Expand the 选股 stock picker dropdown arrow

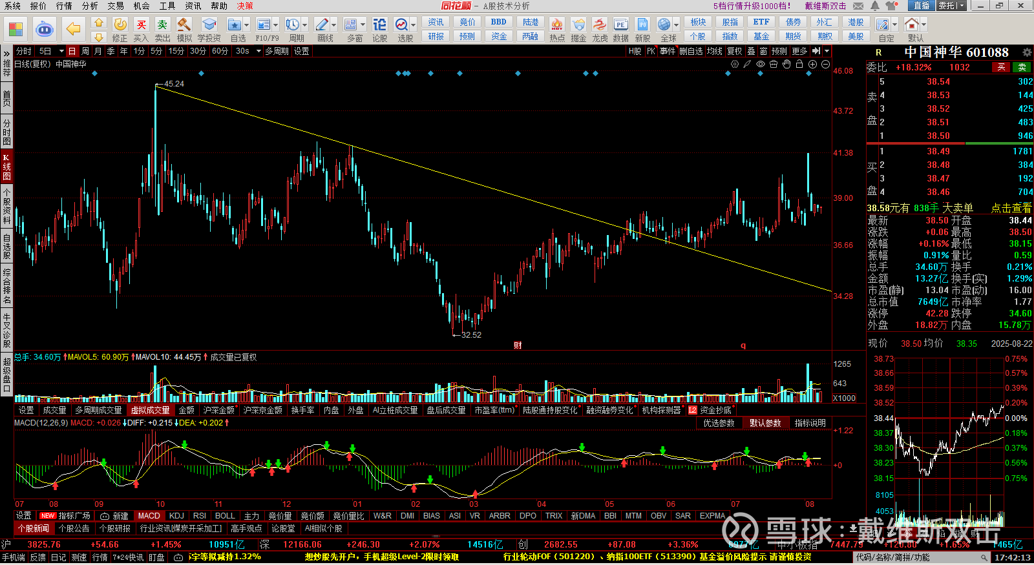[x=414, y=25]
